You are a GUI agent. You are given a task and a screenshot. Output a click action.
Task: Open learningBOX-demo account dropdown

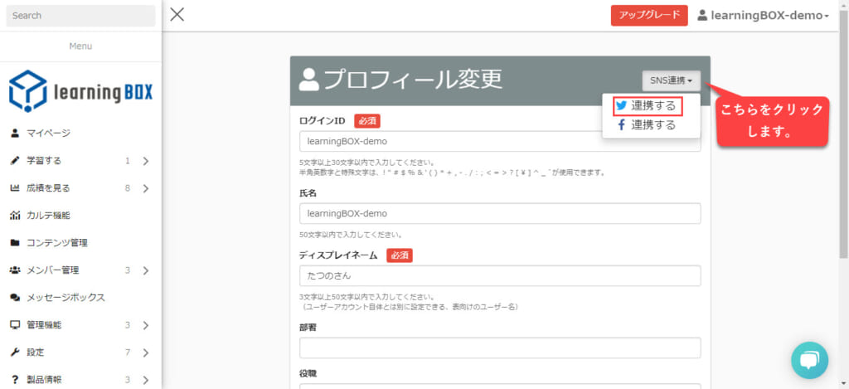[x=763, y=16]
